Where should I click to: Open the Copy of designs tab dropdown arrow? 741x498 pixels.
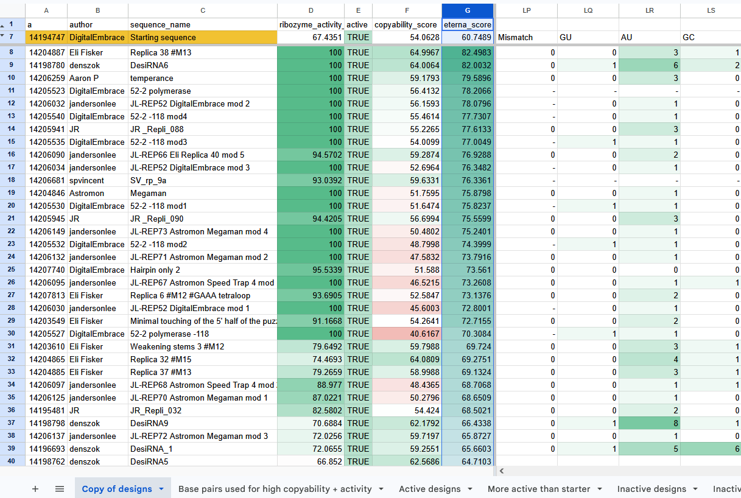[x=161, y=489]
